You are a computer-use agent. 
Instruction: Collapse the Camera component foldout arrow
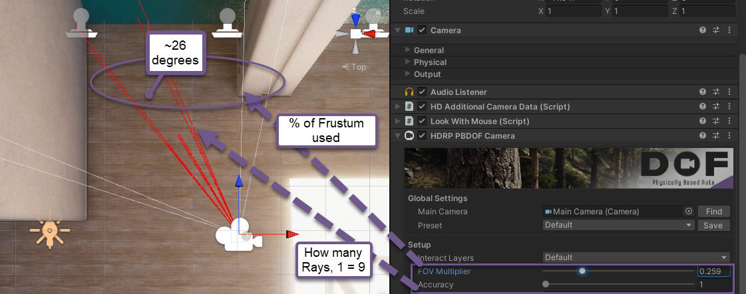click(x=398, y=30)
